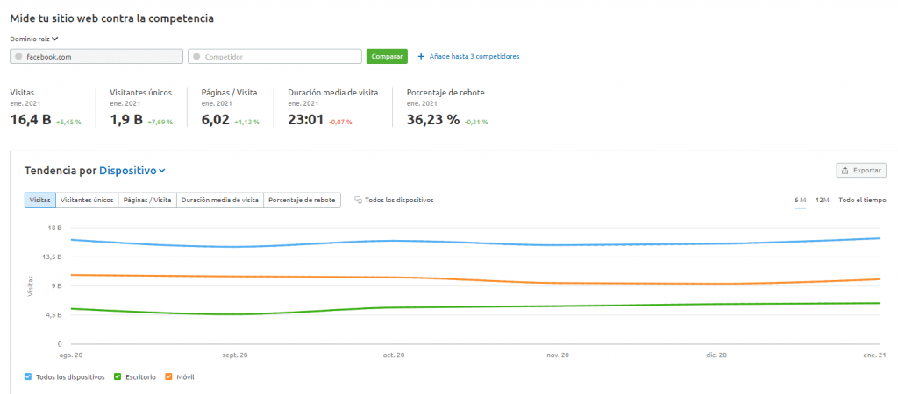Click the 13,5 B y-axis label
Screen dimensions: 898x394
tap(53, 257)
